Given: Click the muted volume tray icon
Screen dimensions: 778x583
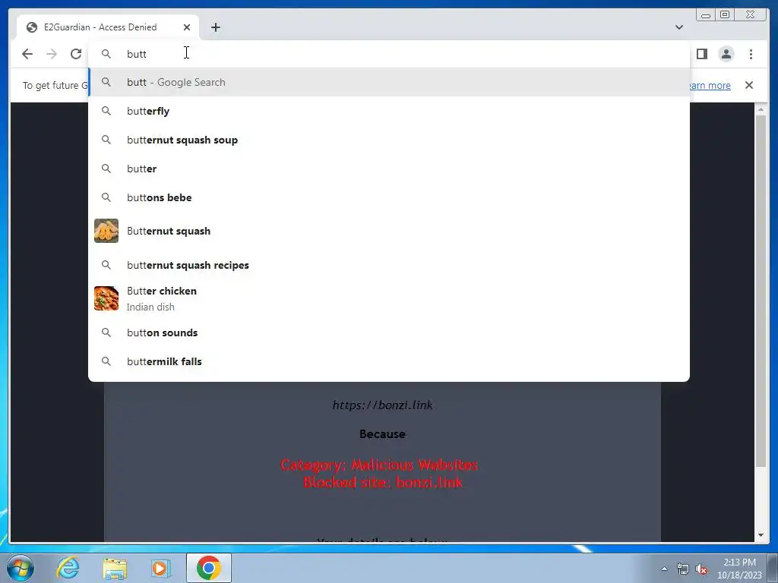Looking at the screenshot, I should [701, 569].
